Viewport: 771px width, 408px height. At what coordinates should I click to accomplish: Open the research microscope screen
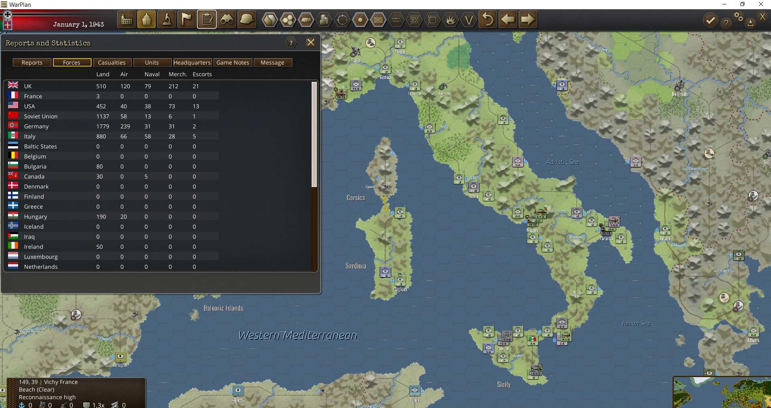(167, 20)
